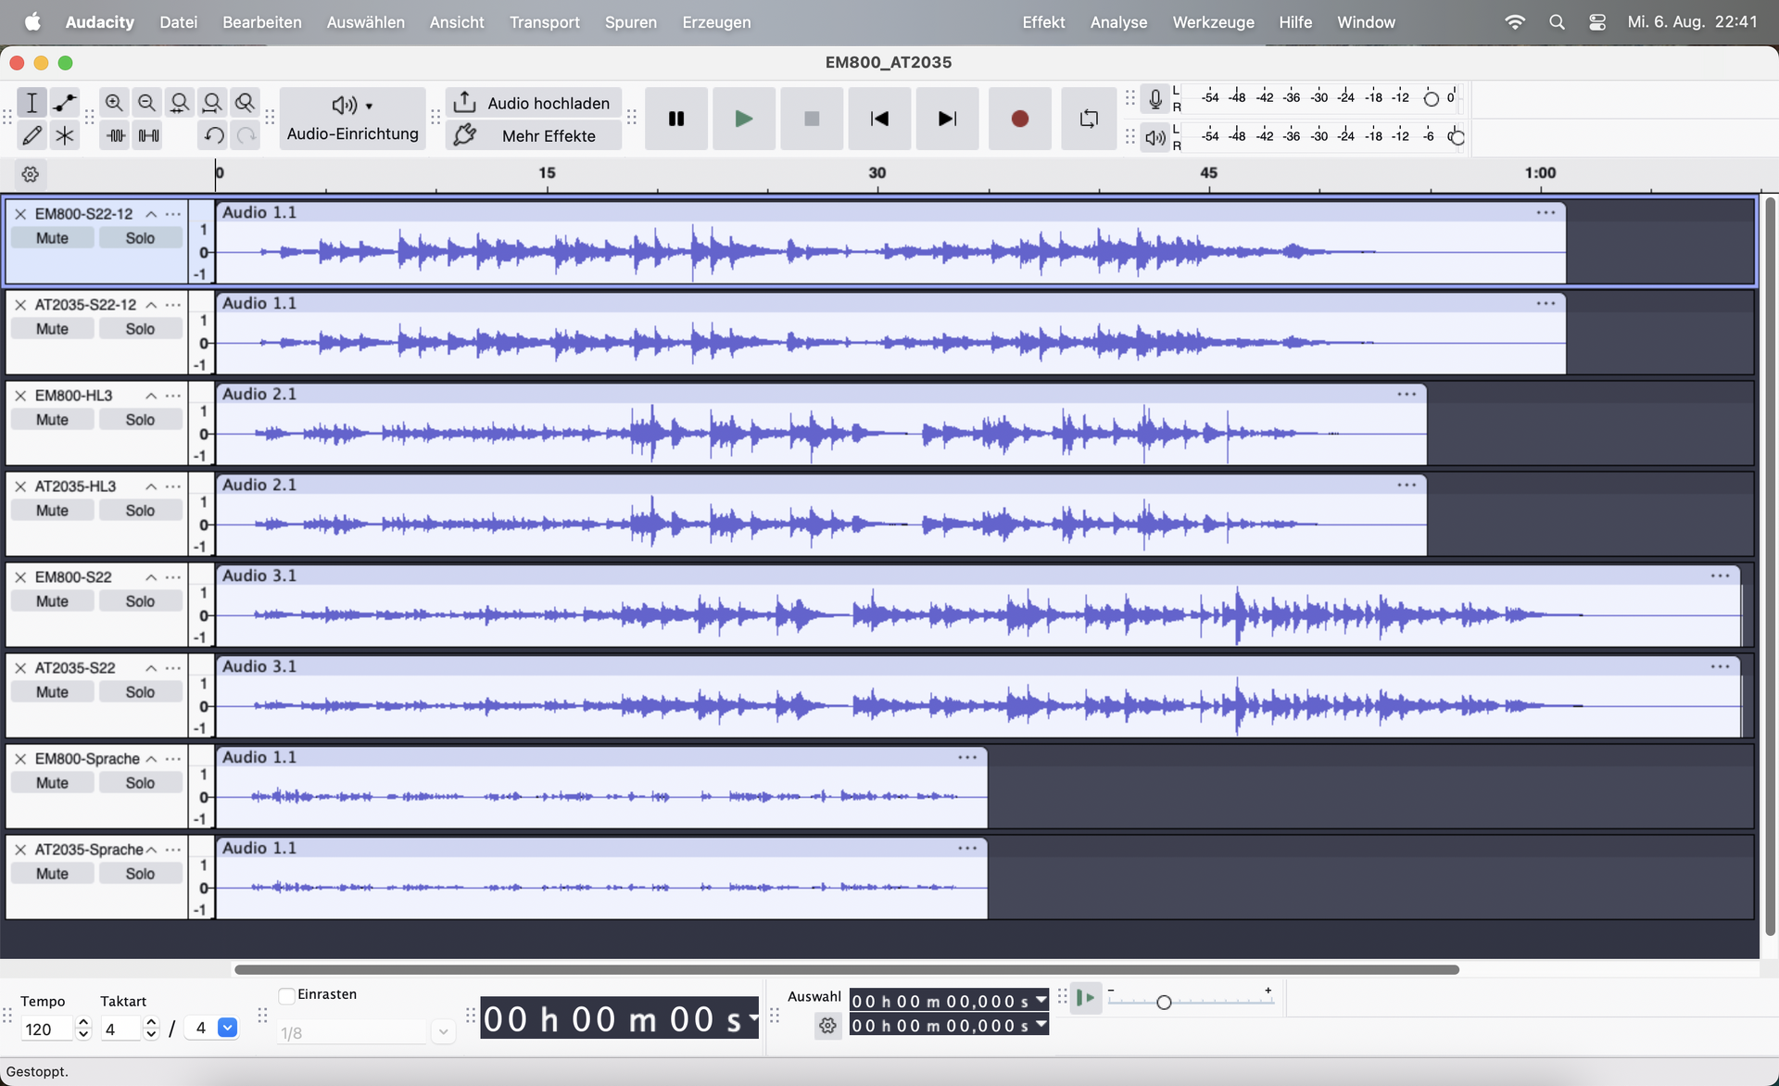1779x1086 pixels.
Task: Click Trim audio outside selection icon
Action: (x=115, y=135)
